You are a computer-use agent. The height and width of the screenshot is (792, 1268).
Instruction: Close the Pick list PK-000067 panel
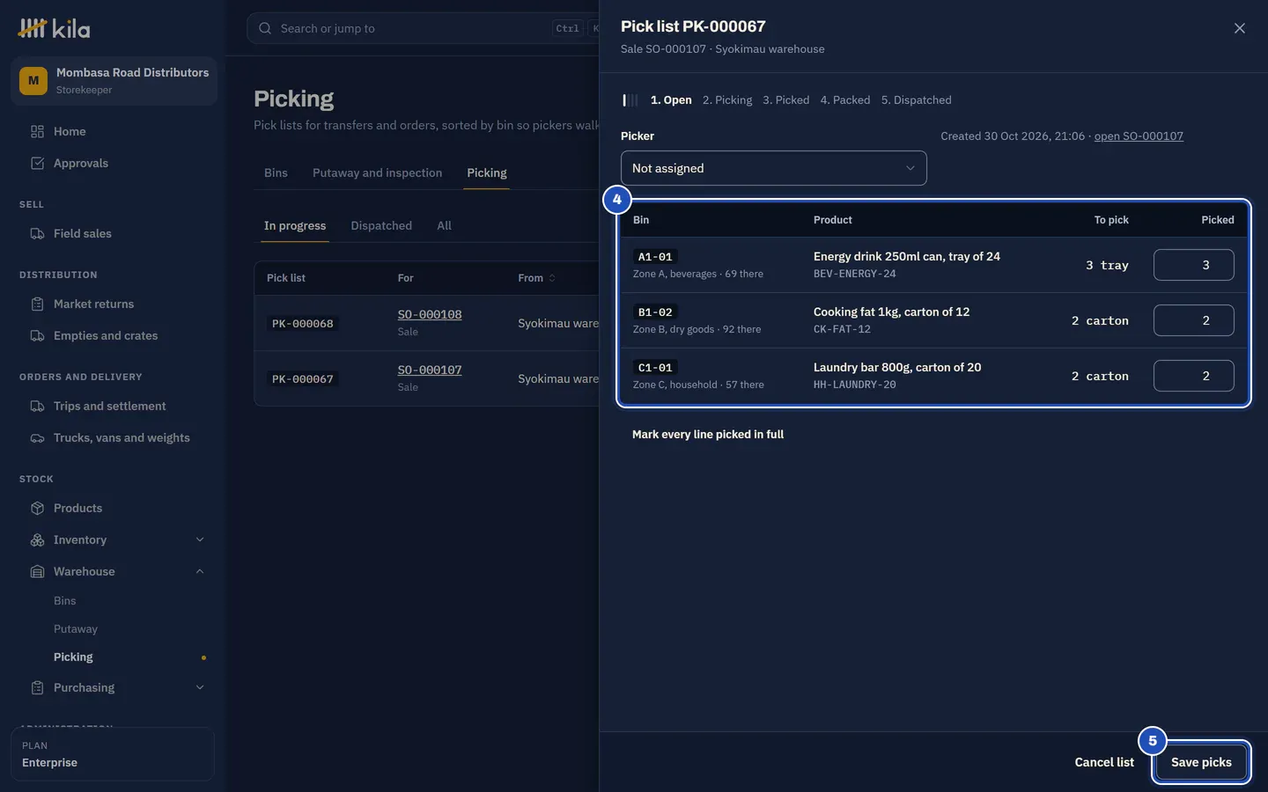pos(1239,28)
